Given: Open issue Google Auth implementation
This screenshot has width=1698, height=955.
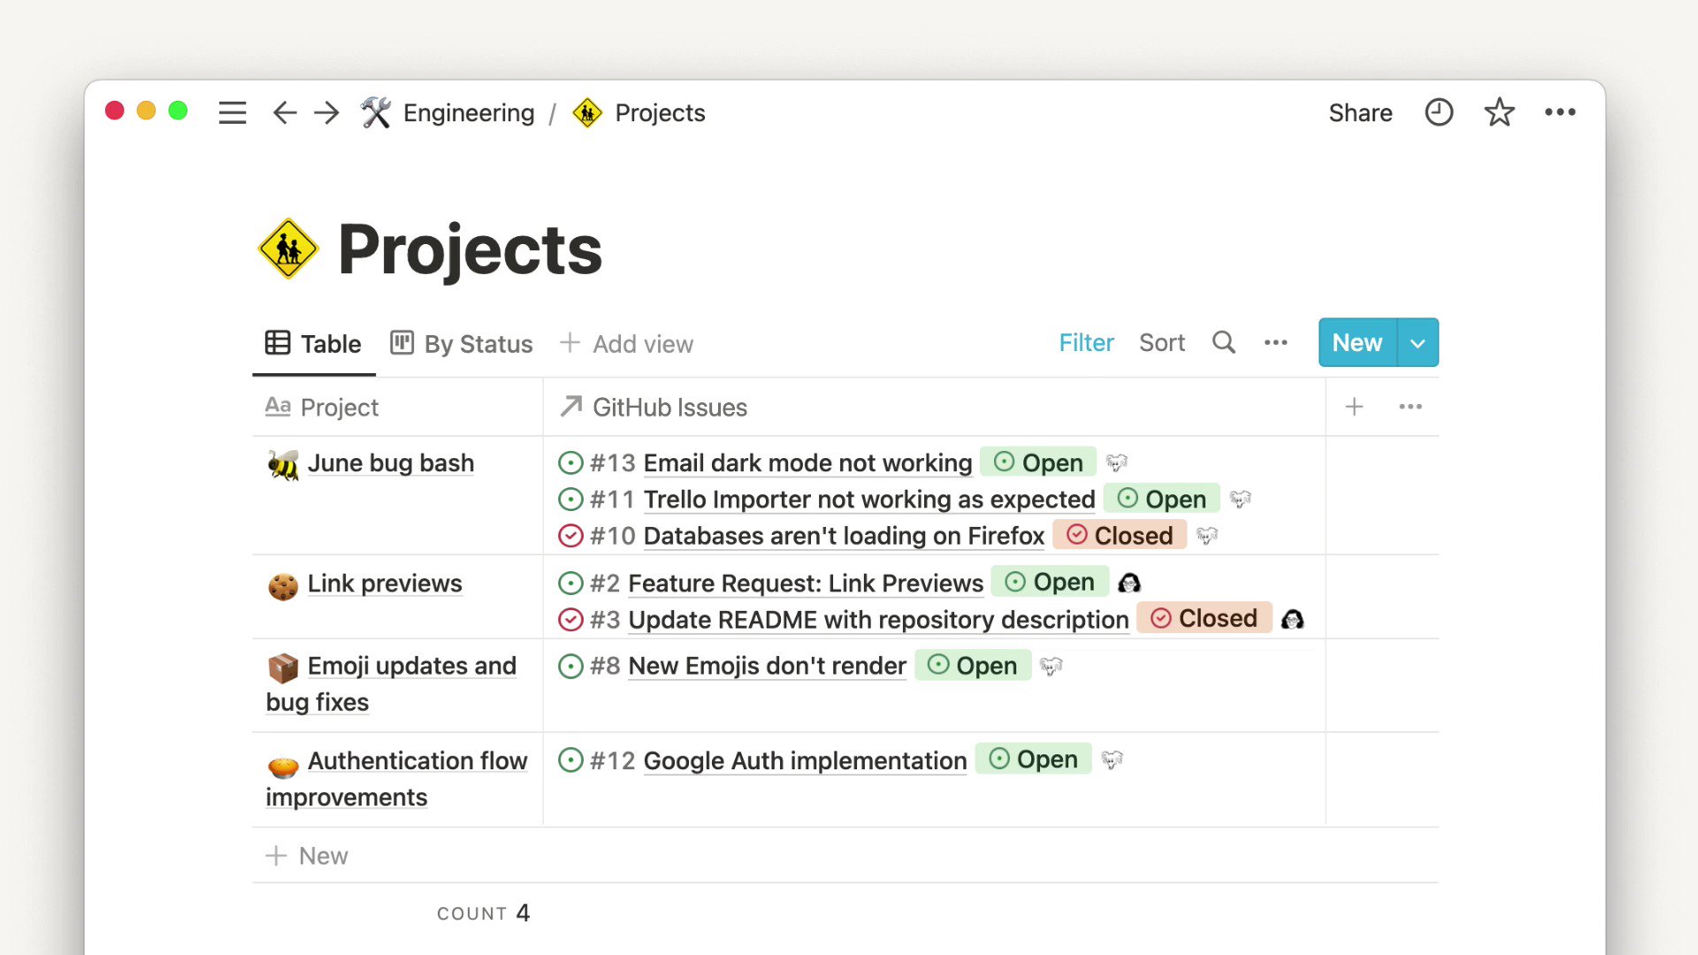Looking at the screenshot, I should [805, 760].
